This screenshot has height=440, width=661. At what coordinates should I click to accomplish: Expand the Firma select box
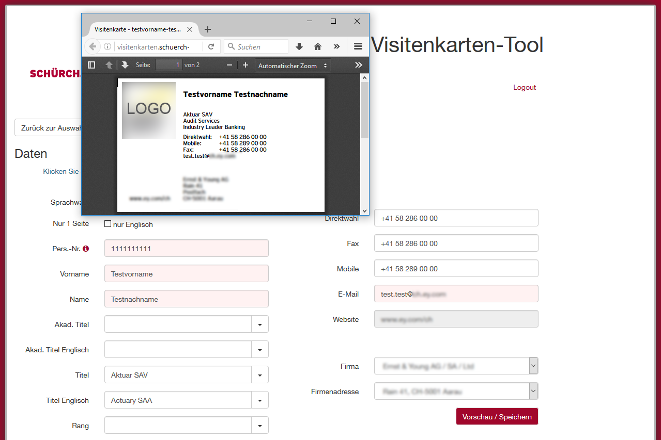tap(533, 366)
